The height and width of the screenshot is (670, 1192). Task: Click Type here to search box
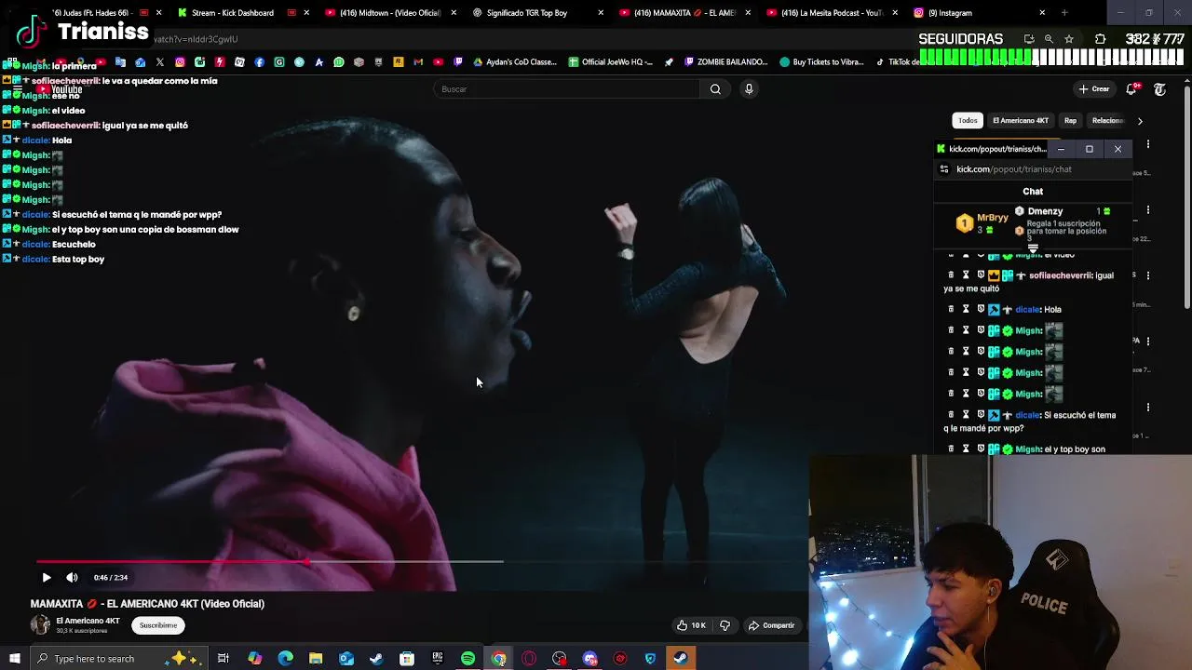119,659
